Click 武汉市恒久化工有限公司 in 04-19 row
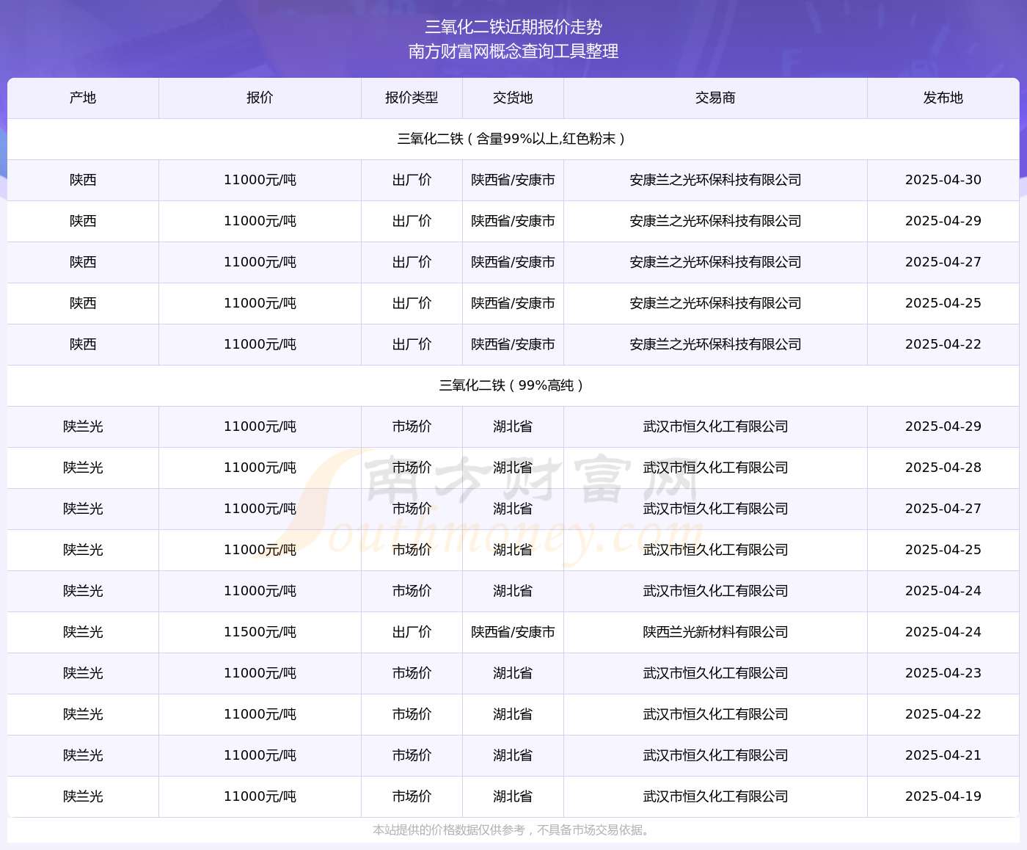The height and width of the screenshot is (850, 1027). pos(715,796)
